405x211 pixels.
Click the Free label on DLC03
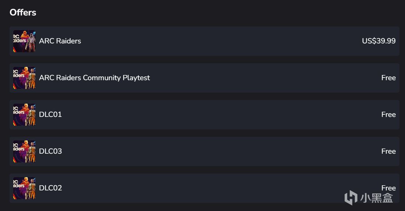coord(388,151)
